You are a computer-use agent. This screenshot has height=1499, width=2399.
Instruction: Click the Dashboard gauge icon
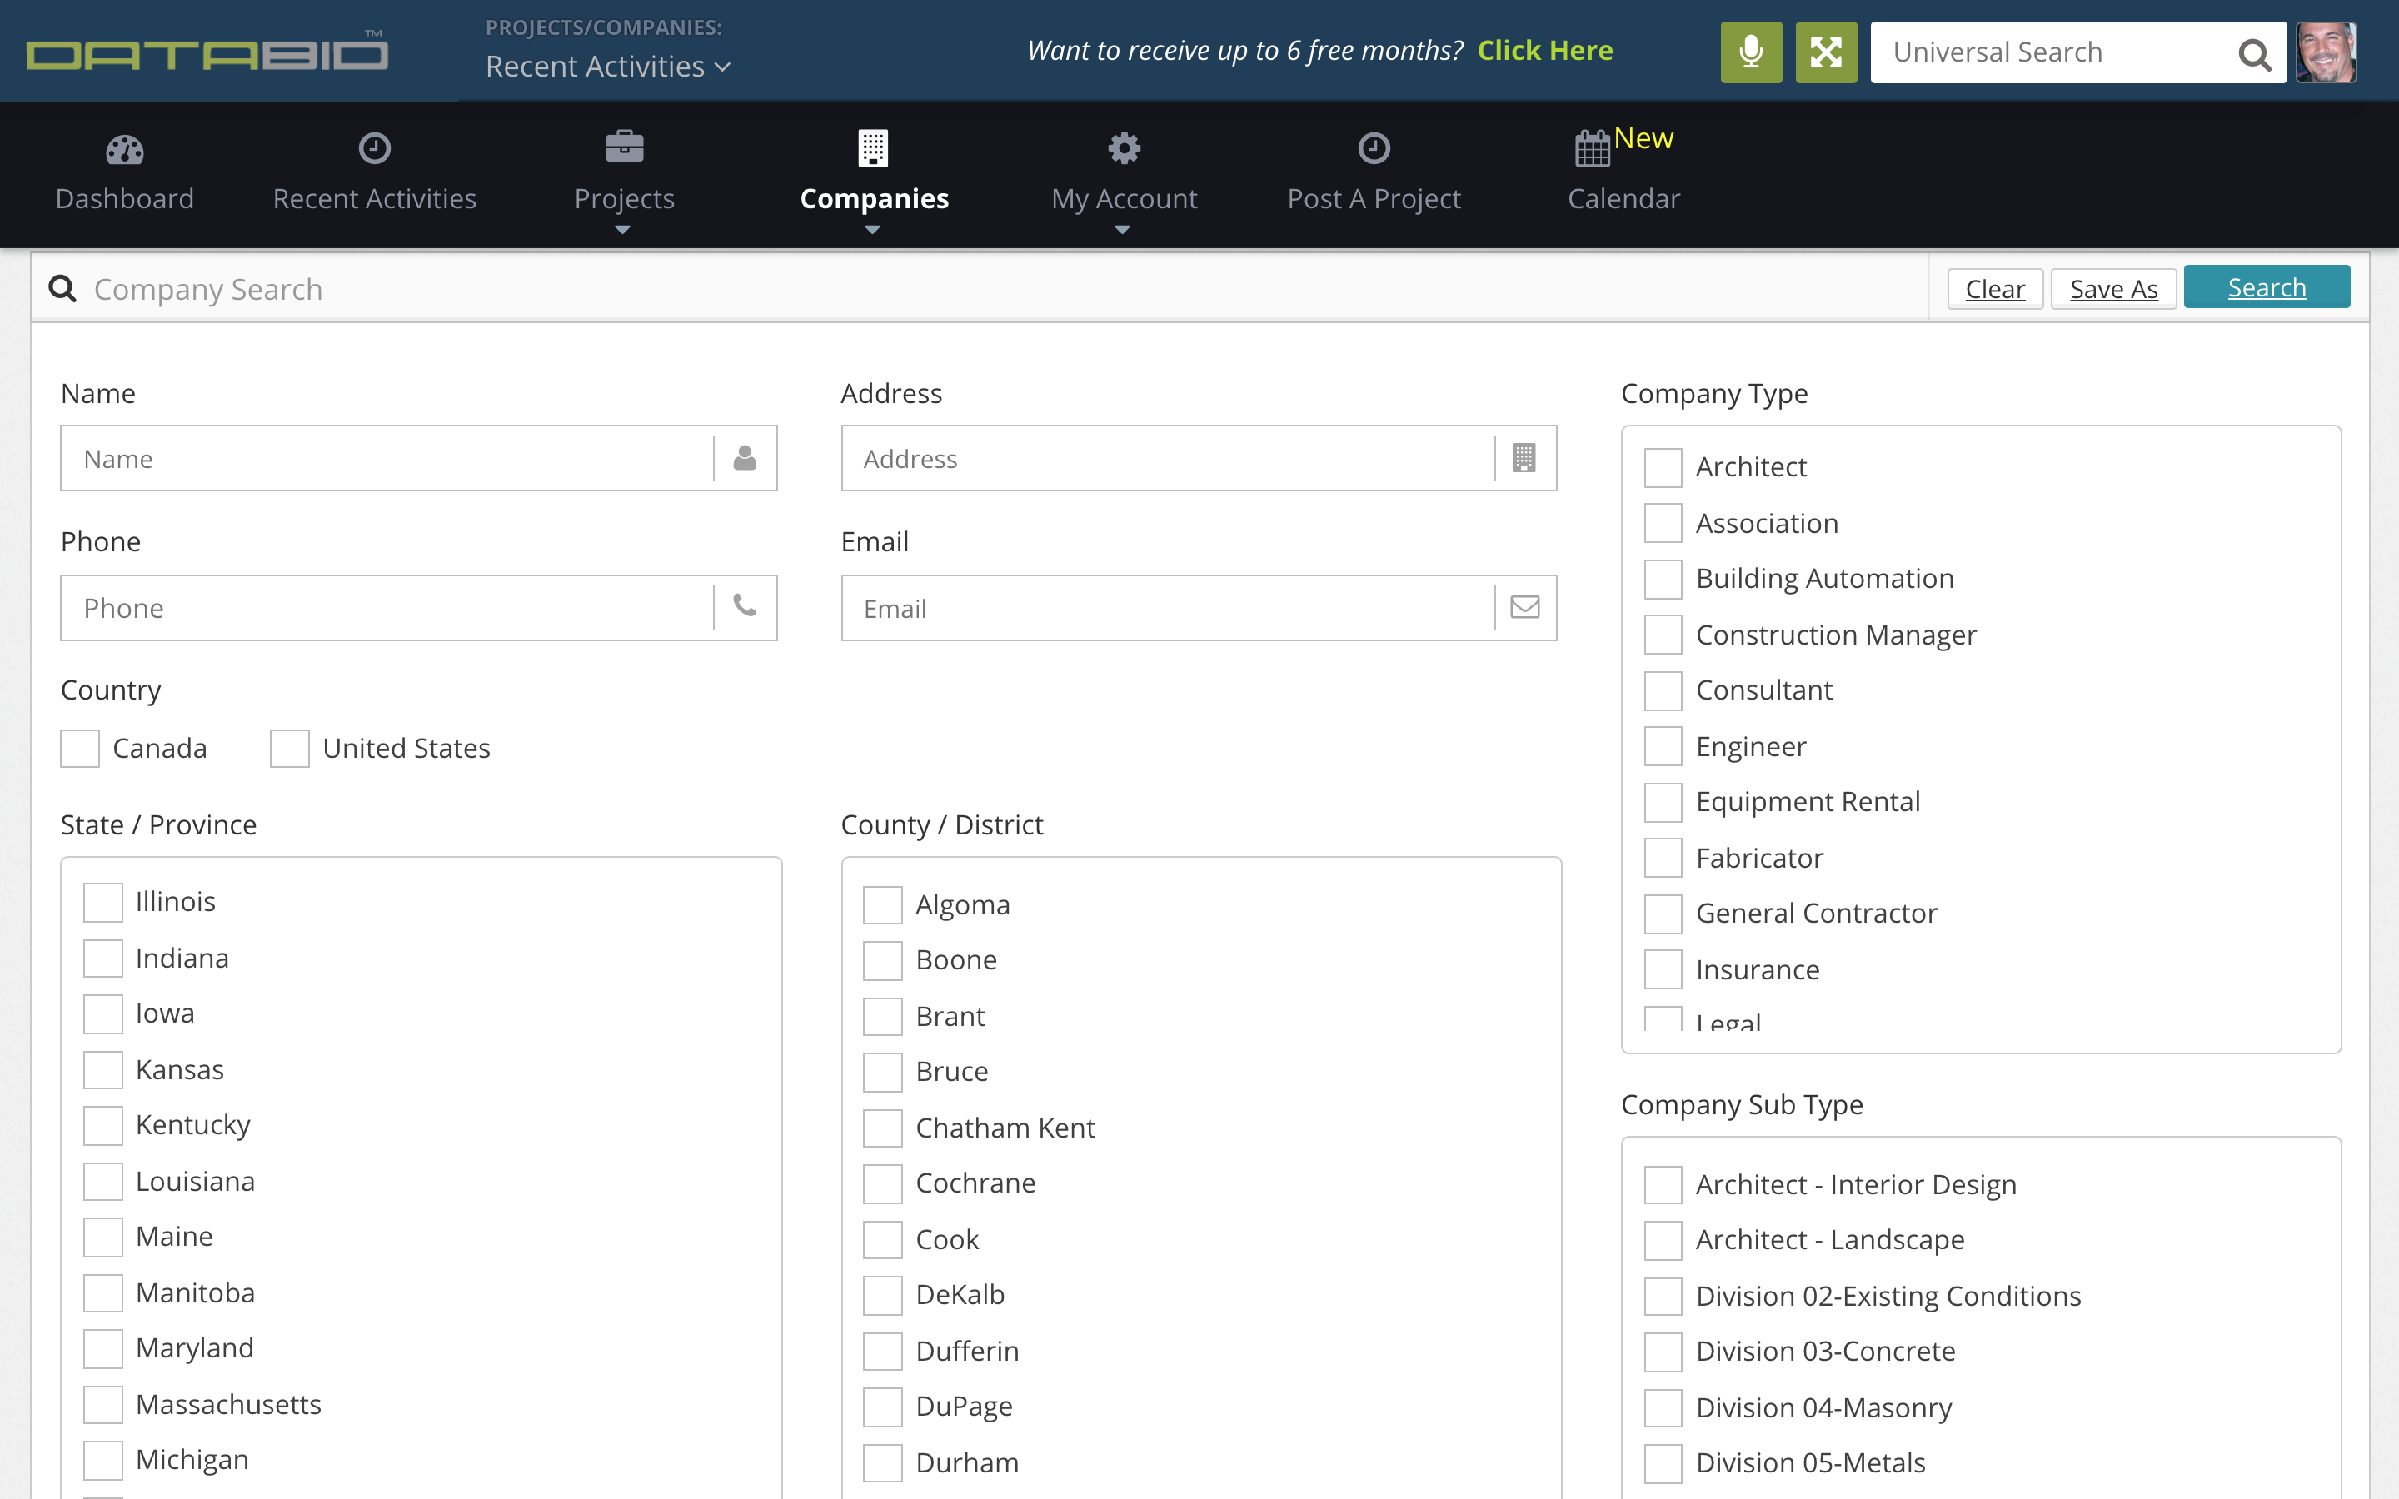tap(125, 150)
